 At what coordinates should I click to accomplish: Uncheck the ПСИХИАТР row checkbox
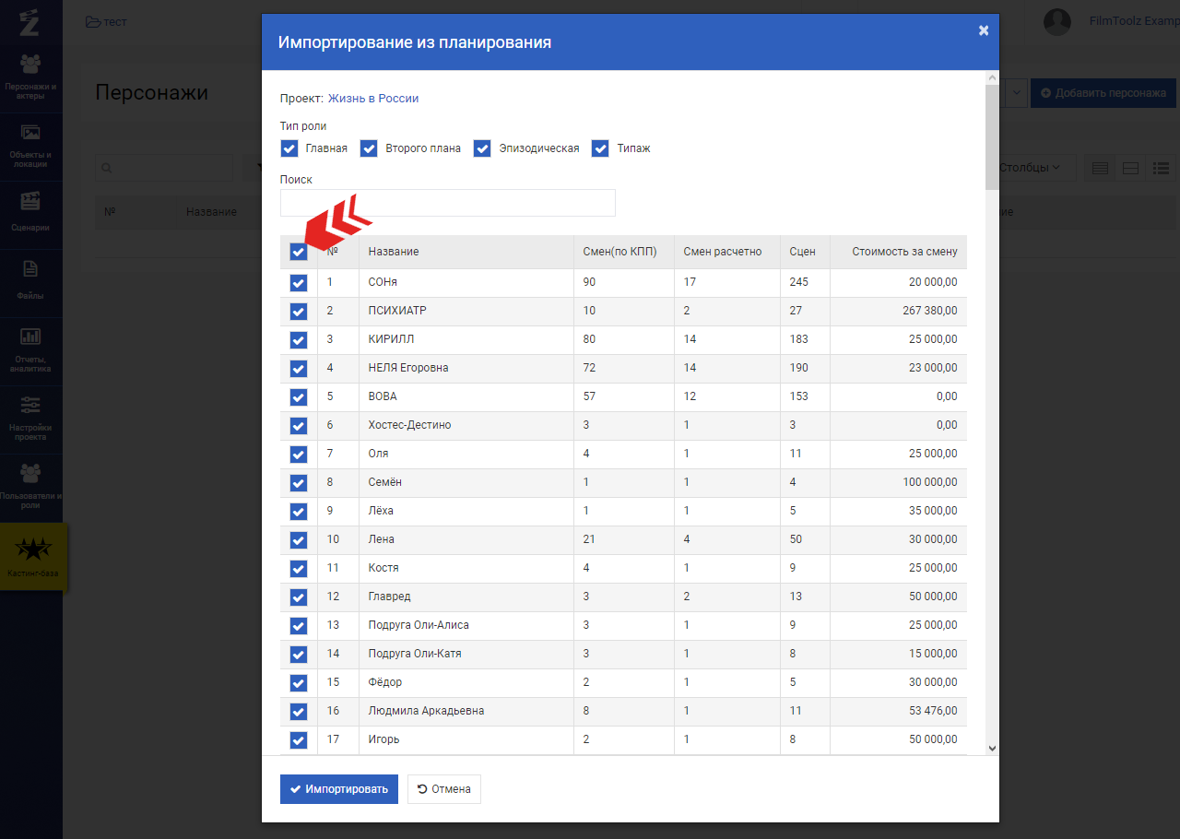[299, 312]
